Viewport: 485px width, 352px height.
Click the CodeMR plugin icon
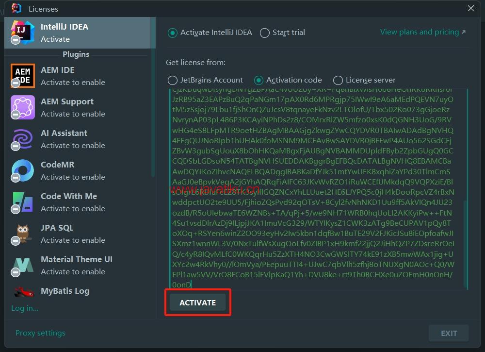(23, 170)
